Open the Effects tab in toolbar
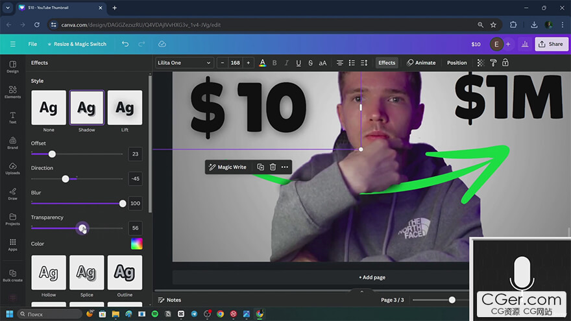571x321 pixels. pos(387,63)
